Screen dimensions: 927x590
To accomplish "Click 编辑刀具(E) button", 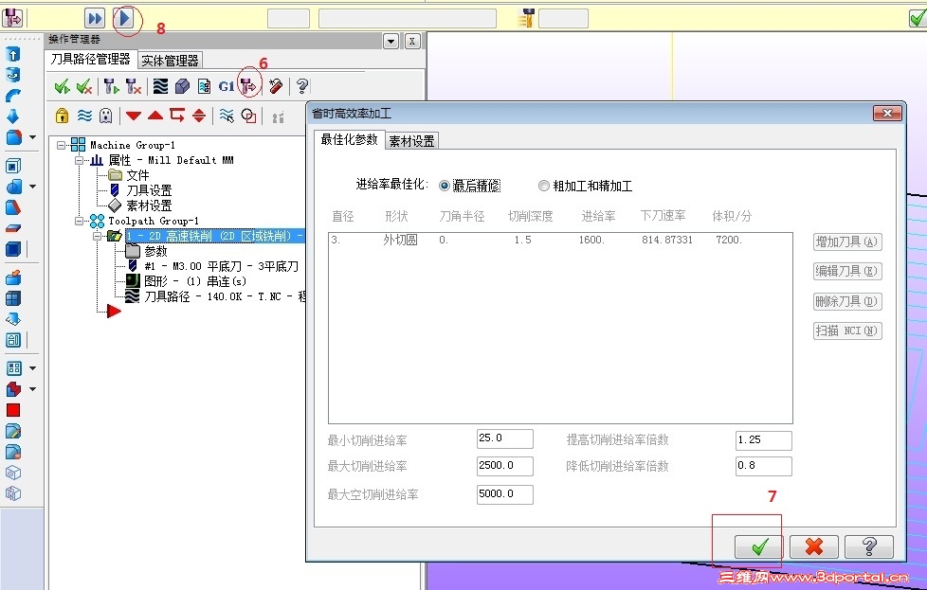I will (847, 271).
